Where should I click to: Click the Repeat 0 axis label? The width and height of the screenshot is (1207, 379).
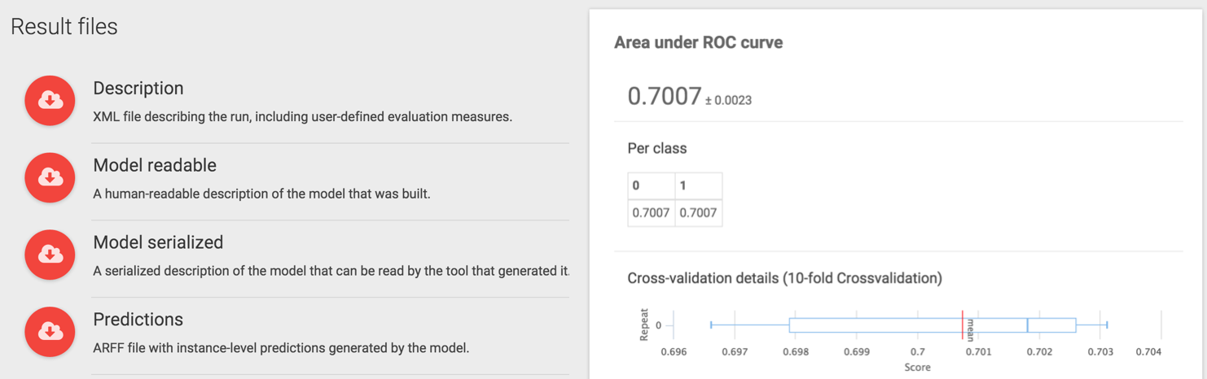[658, 325]
